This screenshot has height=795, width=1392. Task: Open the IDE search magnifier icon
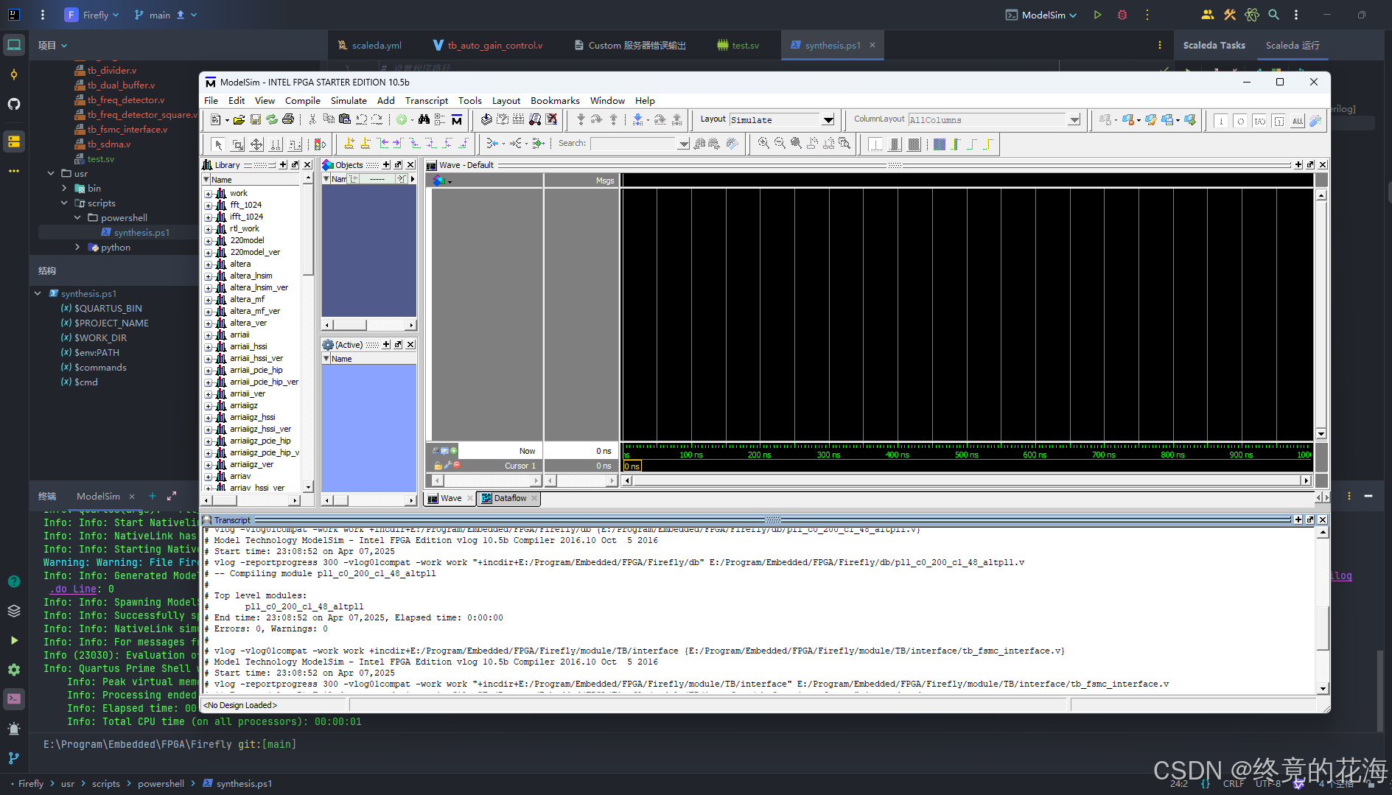(1273, 15)
